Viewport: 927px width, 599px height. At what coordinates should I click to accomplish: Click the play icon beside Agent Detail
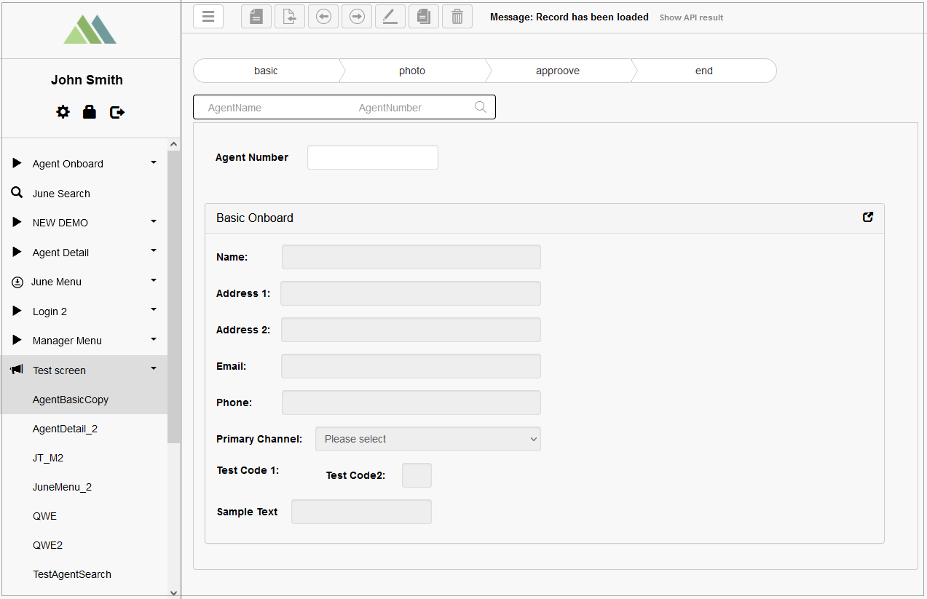pyautogui.click(x=17, y=252)
